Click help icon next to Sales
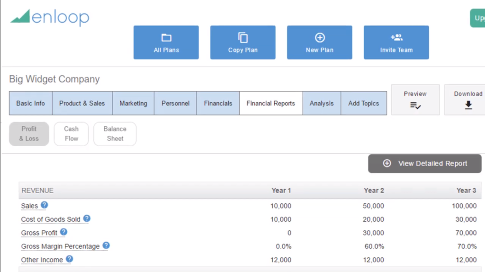Image resolution: width=485 pixels, height=272 pixels. (45, 205)
